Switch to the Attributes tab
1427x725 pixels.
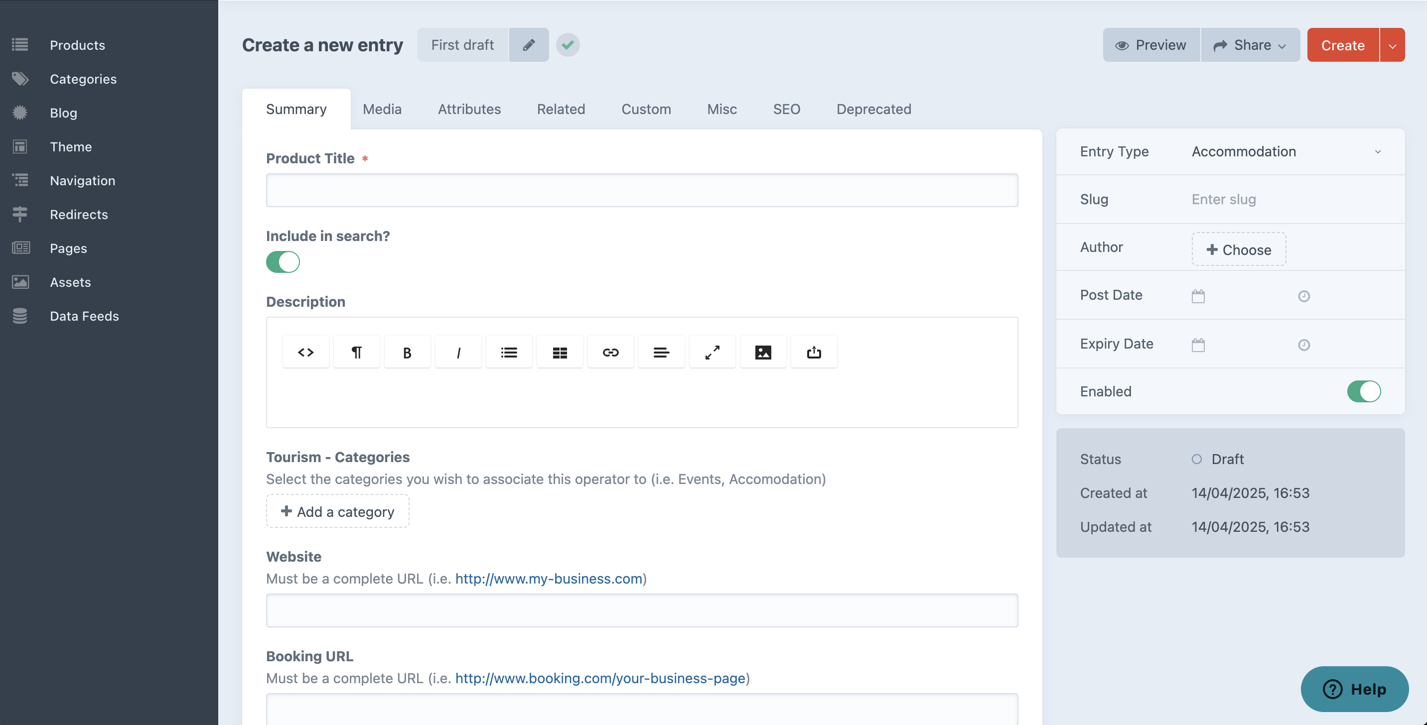(x=469, y=109)
